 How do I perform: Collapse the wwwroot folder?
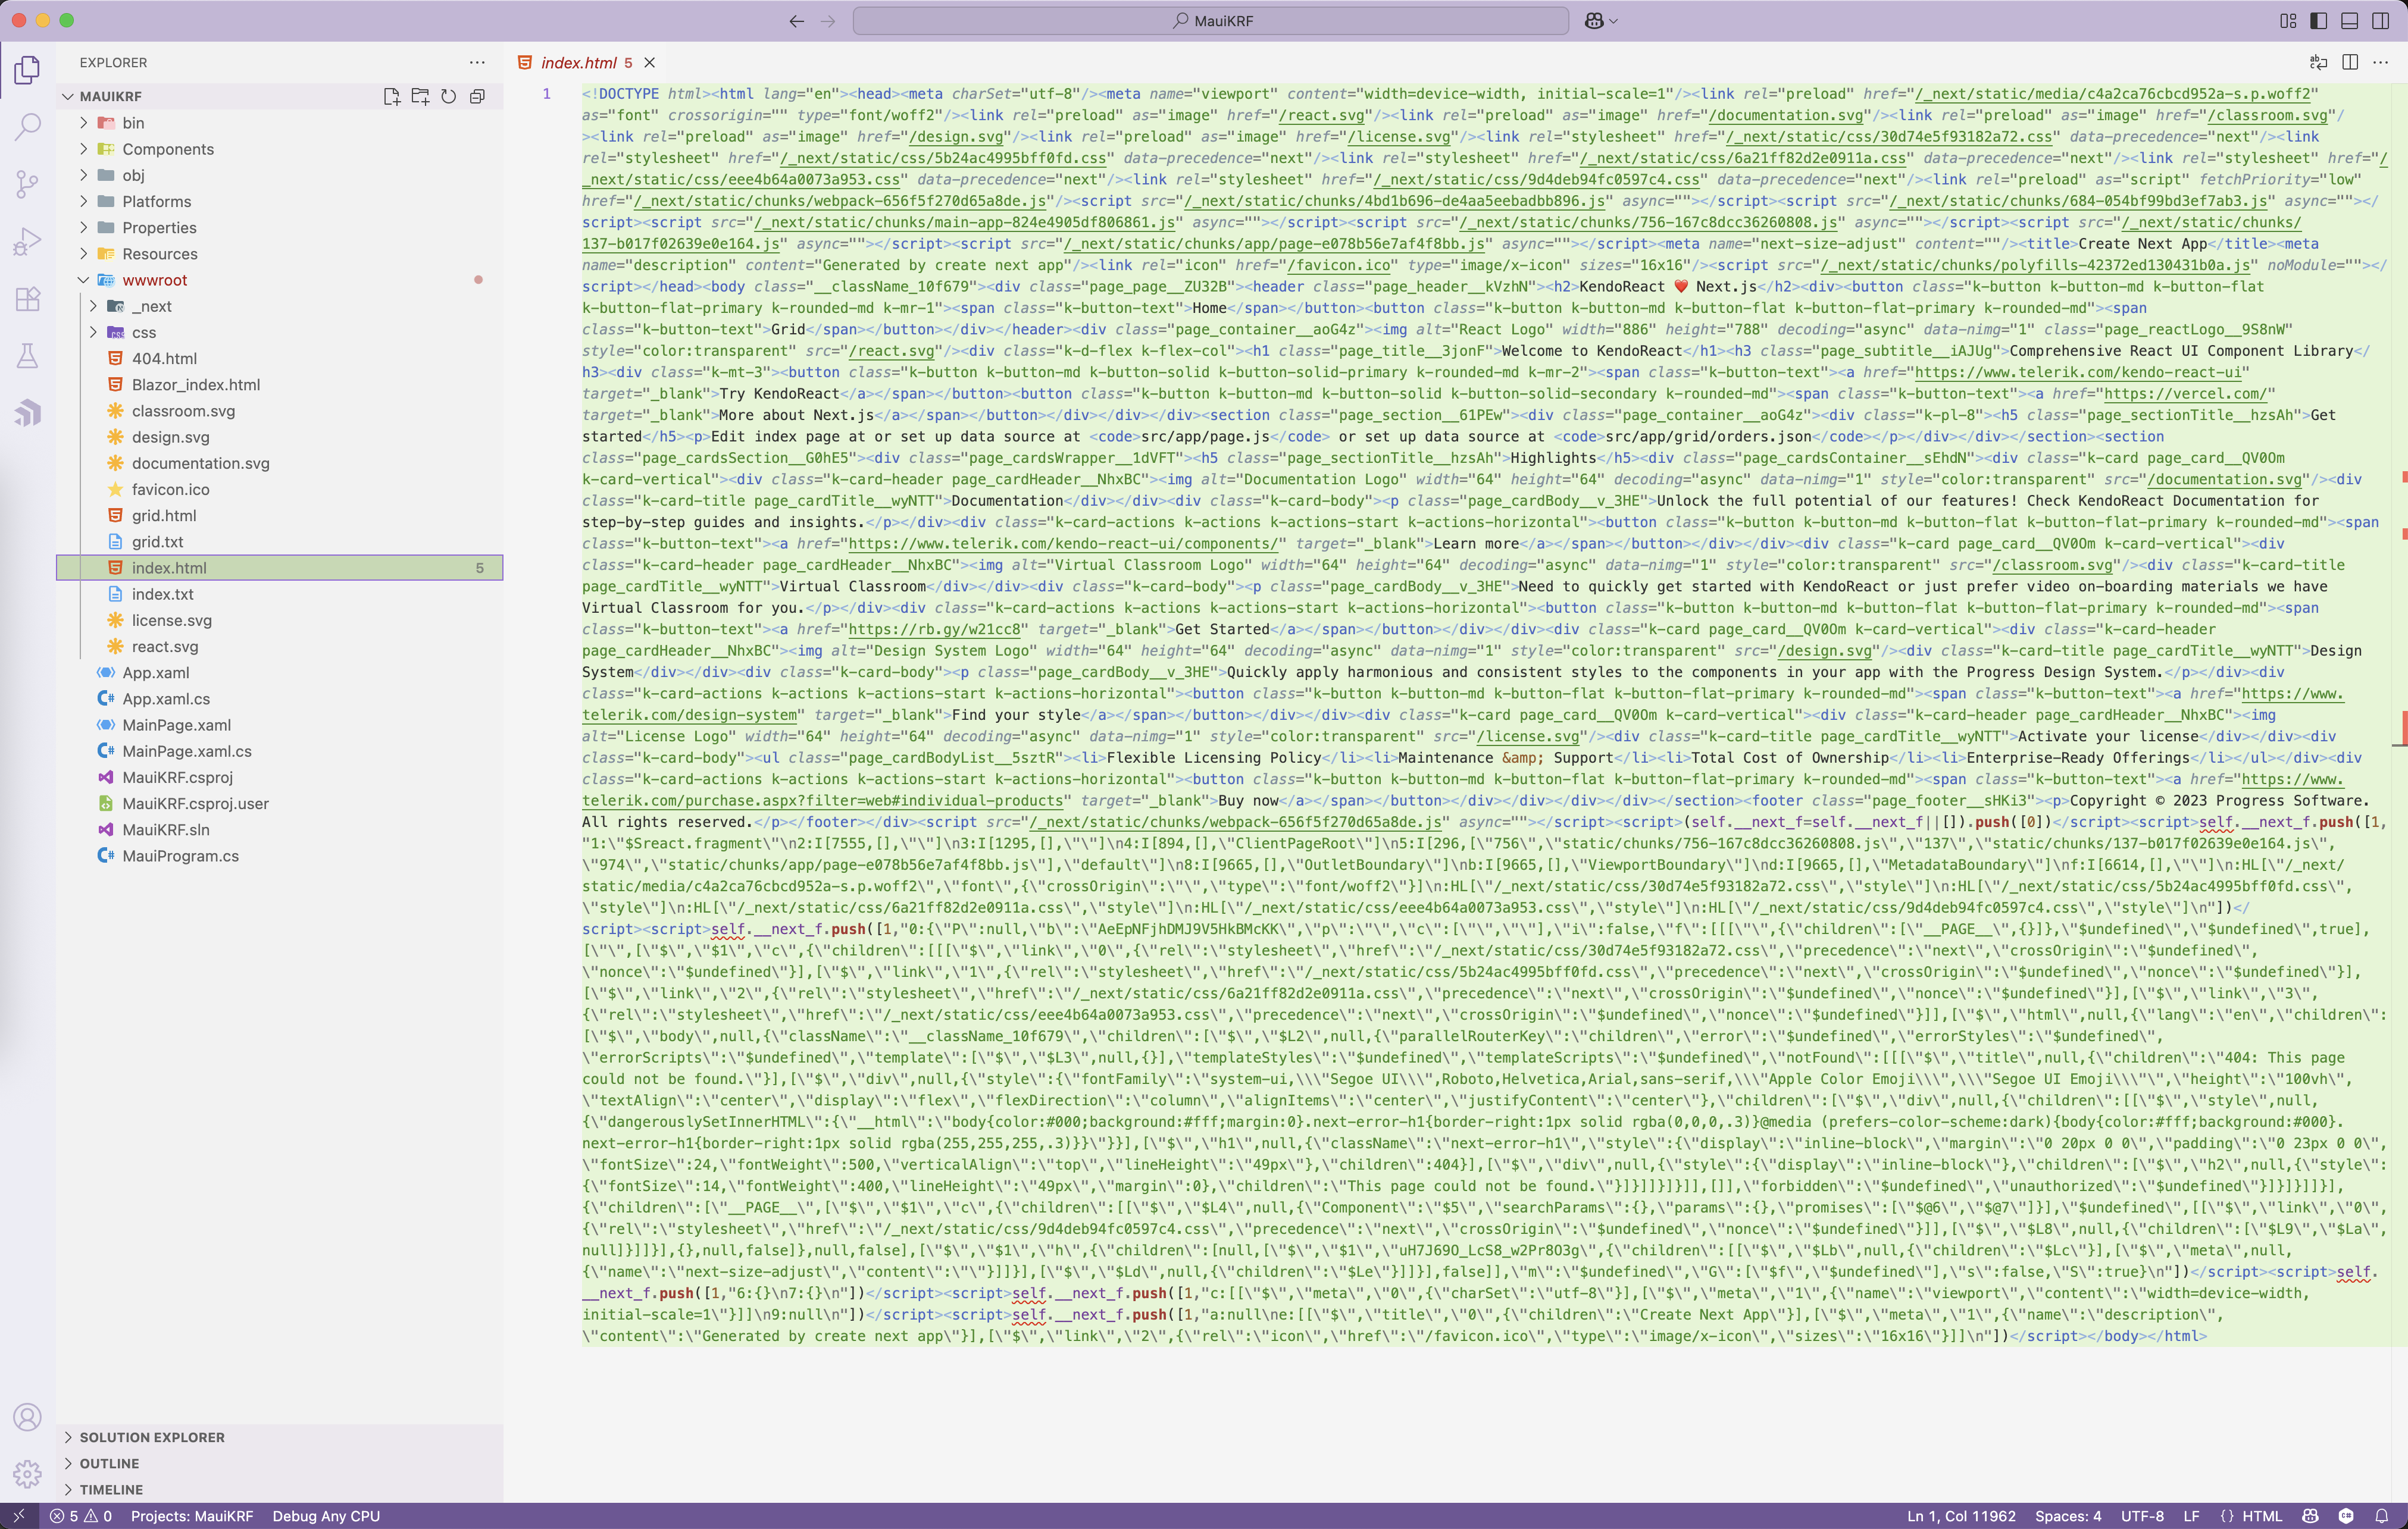84,280
